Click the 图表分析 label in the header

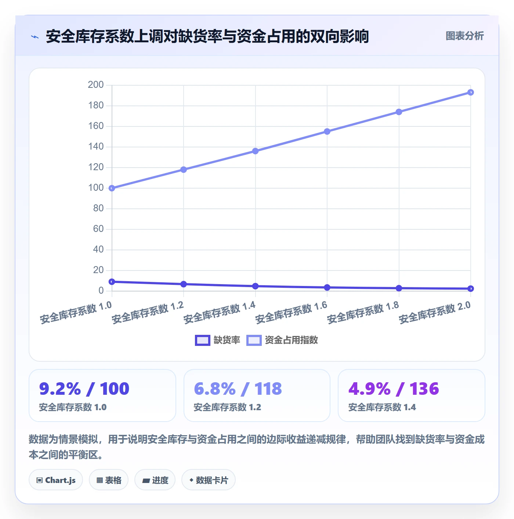pos(464,36)
